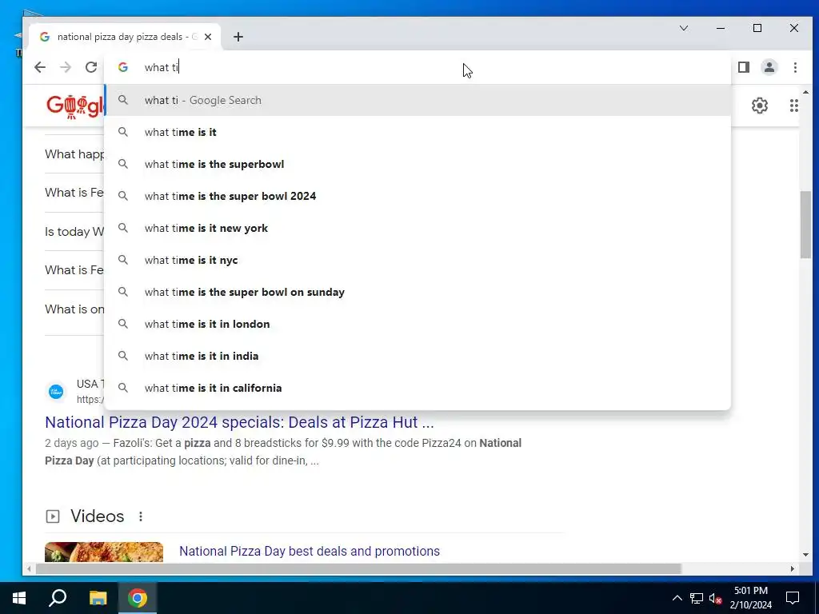Viewport: 819px width, 614px height.
Task: Open the Google apps grid
Action: coord(794,106)
